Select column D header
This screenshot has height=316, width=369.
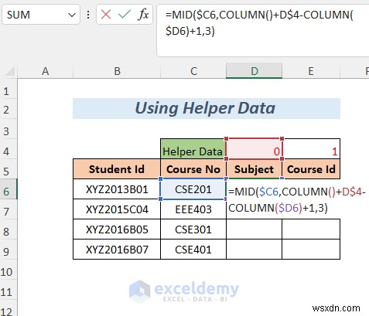pos(255,71)
